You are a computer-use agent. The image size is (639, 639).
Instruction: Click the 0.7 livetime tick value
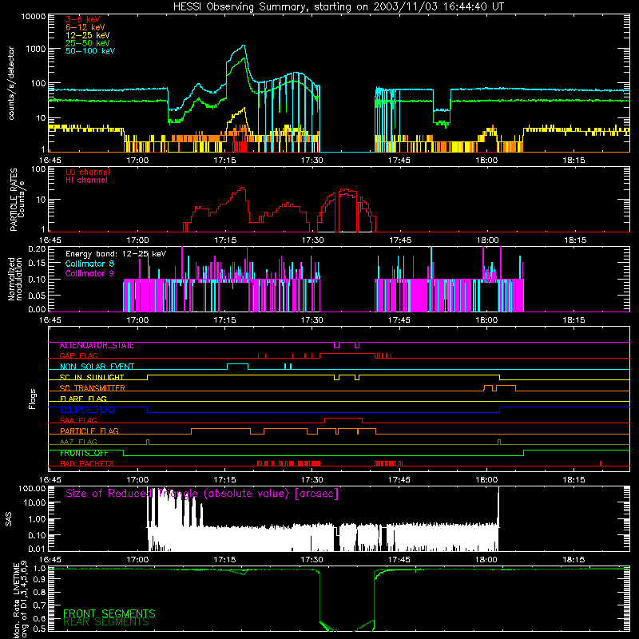(x=40, y=605)
